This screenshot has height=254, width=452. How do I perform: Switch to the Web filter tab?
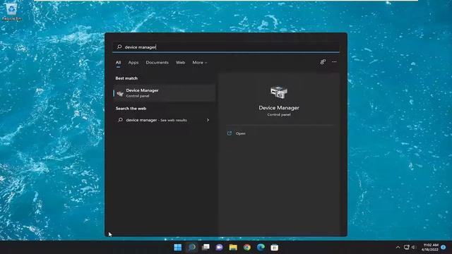[x=181, y=63]
